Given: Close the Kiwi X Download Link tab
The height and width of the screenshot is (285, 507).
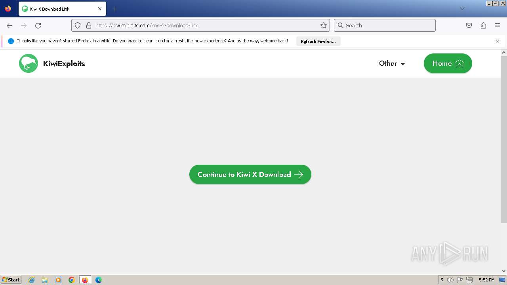Looking at the screenshot, I should coord(100,9).
